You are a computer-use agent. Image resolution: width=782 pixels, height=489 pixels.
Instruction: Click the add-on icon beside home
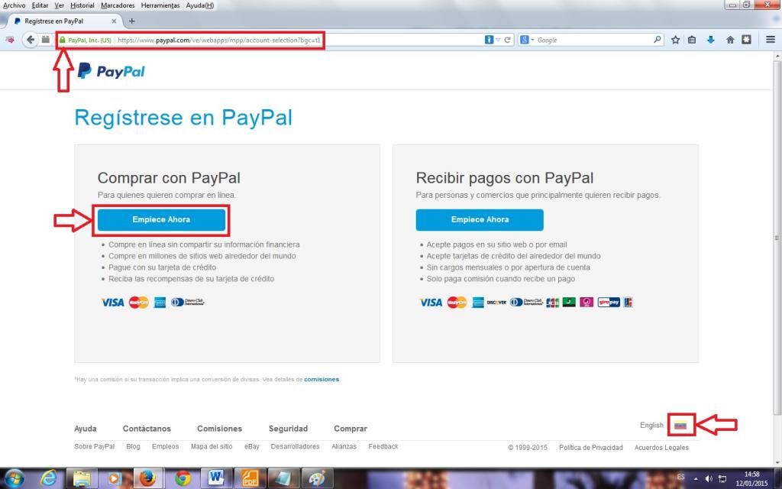click(x=747, y=40)
